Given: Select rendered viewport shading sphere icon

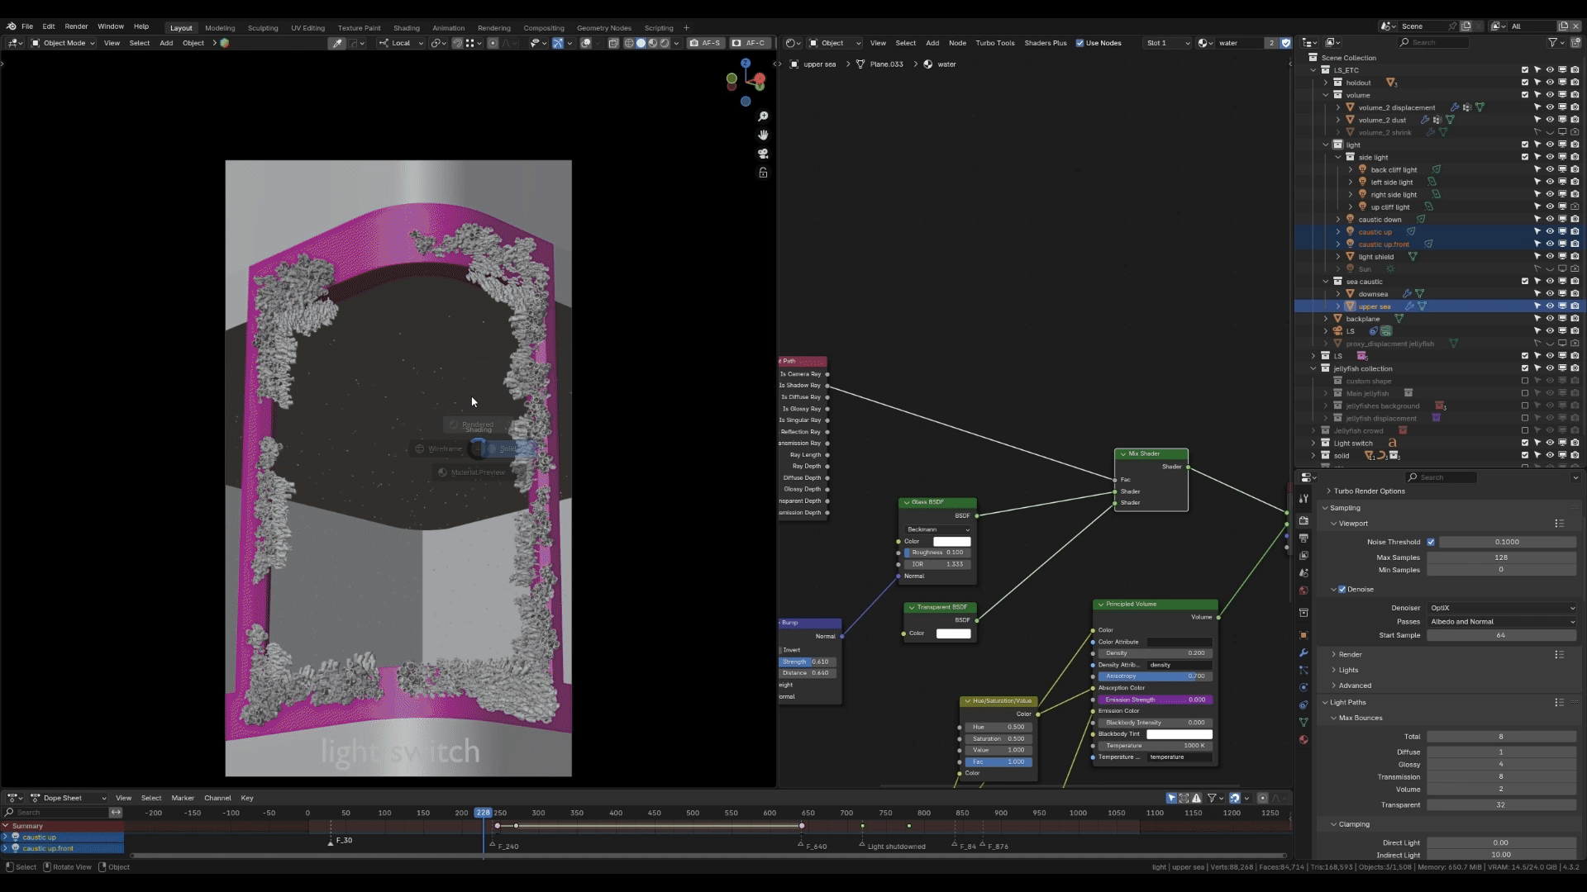Looking at the screenshot, I should pos(665,43).
